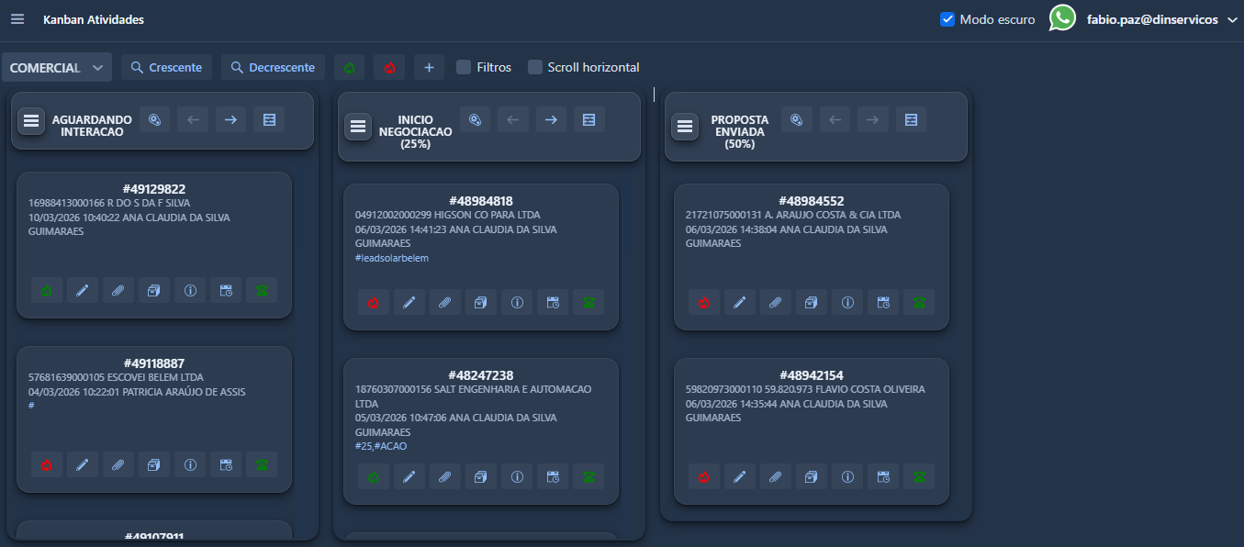Click the gear-link icon in INICIO NEGOCIACAO header
The width and height of the screenshot is (1244, 547).
pos(475,119)
